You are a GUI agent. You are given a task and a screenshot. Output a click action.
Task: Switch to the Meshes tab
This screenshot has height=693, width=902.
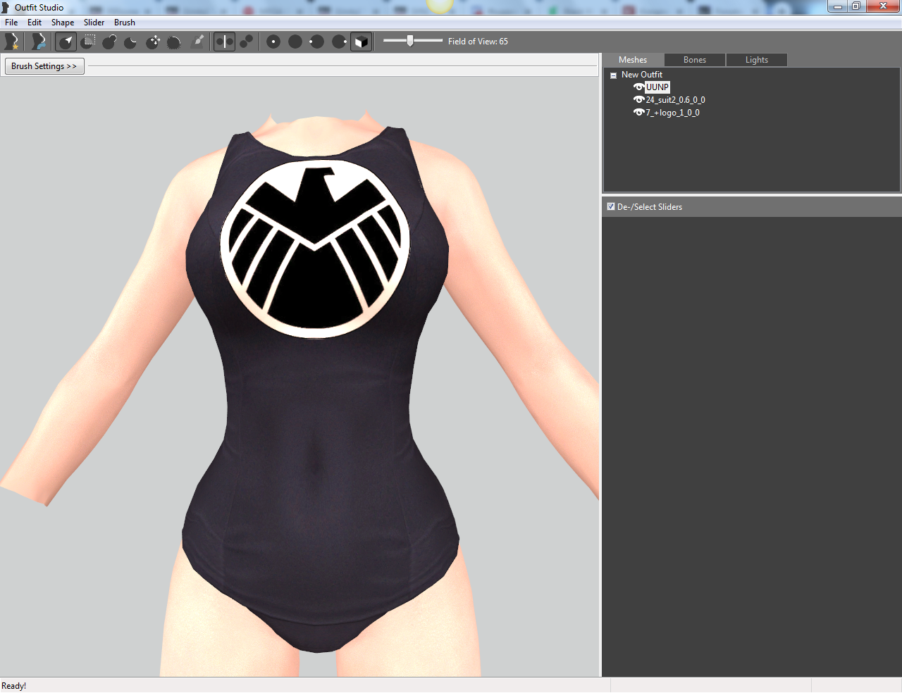pyautogui.click(x=633, y=60)
